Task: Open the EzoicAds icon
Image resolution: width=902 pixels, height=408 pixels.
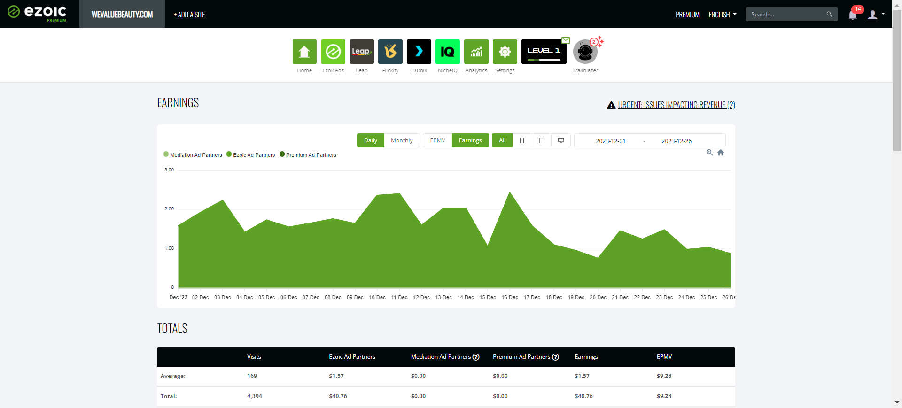Action: pos(333,52)
